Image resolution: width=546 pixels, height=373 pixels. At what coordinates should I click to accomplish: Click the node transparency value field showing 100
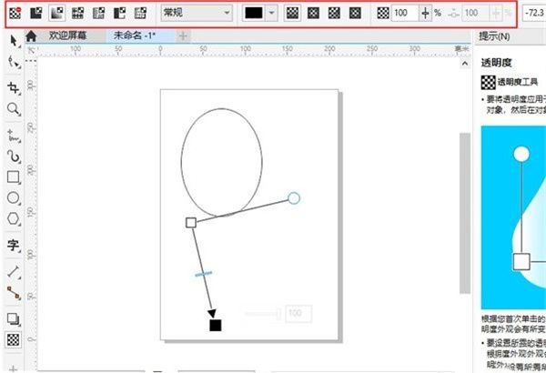click(x=405, y=14)
